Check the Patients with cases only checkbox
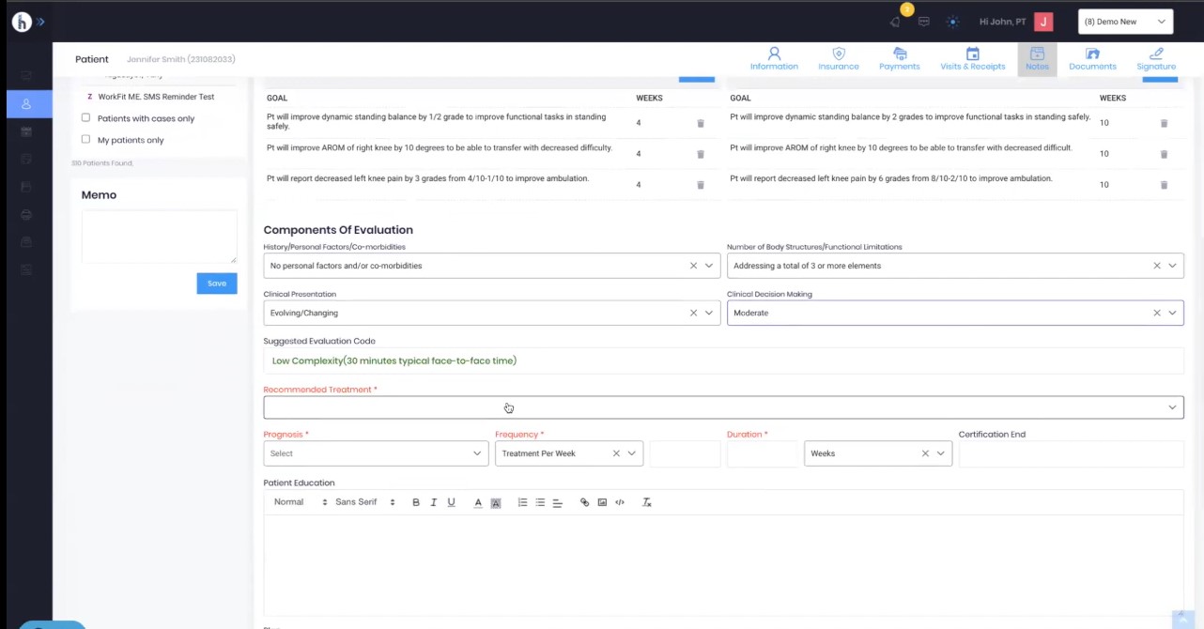Image resolution: width=1204 pixels, height=629 pixels. (x=85, y=117)
